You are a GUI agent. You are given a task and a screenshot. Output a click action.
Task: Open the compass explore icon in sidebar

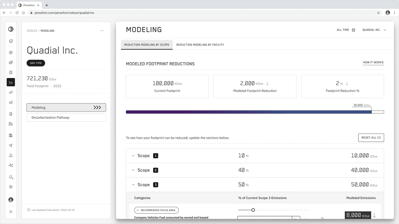tap(11, 53)
